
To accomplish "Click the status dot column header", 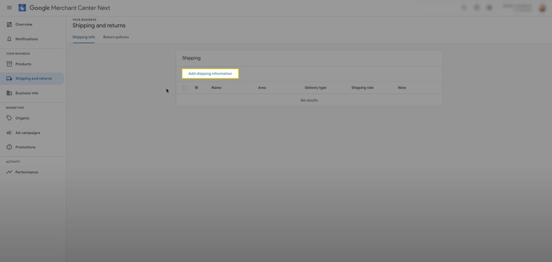I will coord(196,88).
